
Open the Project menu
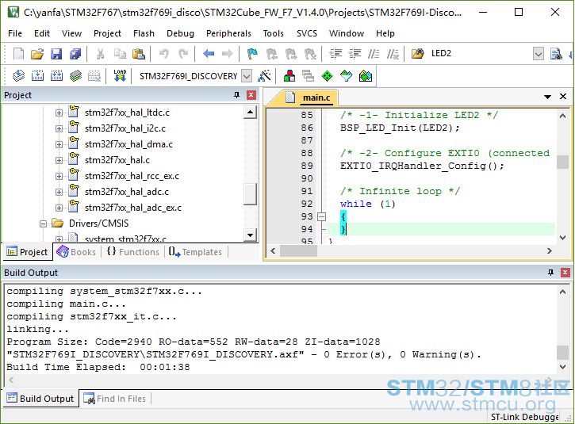(x=107, y=33)
